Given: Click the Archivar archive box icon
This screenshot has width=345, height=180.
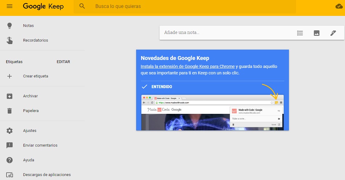Looking at the screenshot, I should 9,96.
